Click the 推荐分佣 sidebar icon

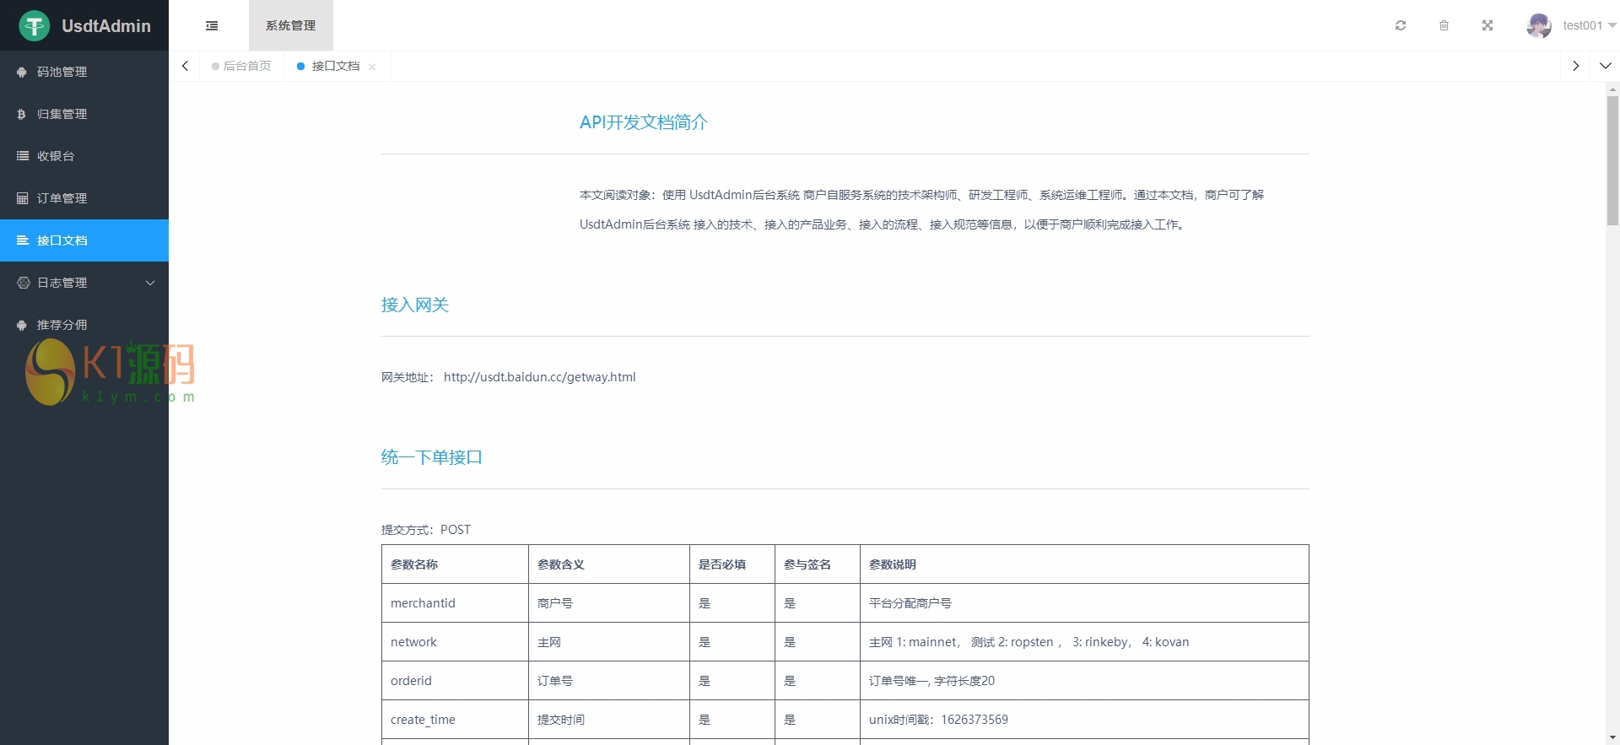tap(22, 325)
